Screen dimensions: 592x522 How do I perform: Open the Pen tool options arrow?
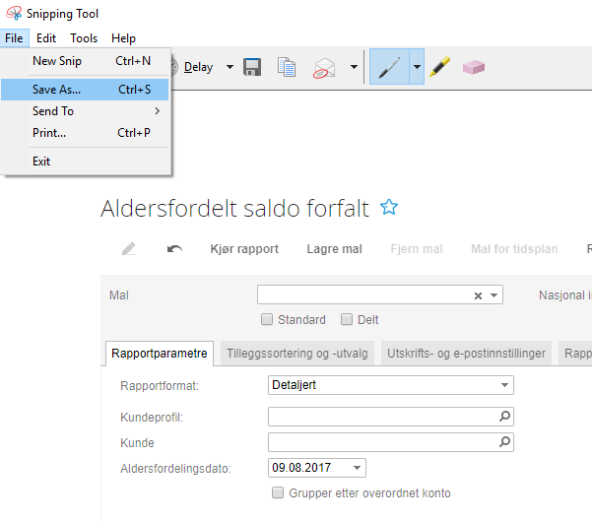pyautogui.click(x=418, y=67)
